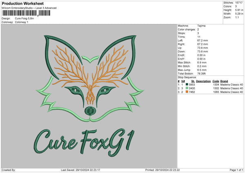Click the dark green 5853 color swatch
The image size is (245, 173).
pyautogui.click(x=187, y=84)
